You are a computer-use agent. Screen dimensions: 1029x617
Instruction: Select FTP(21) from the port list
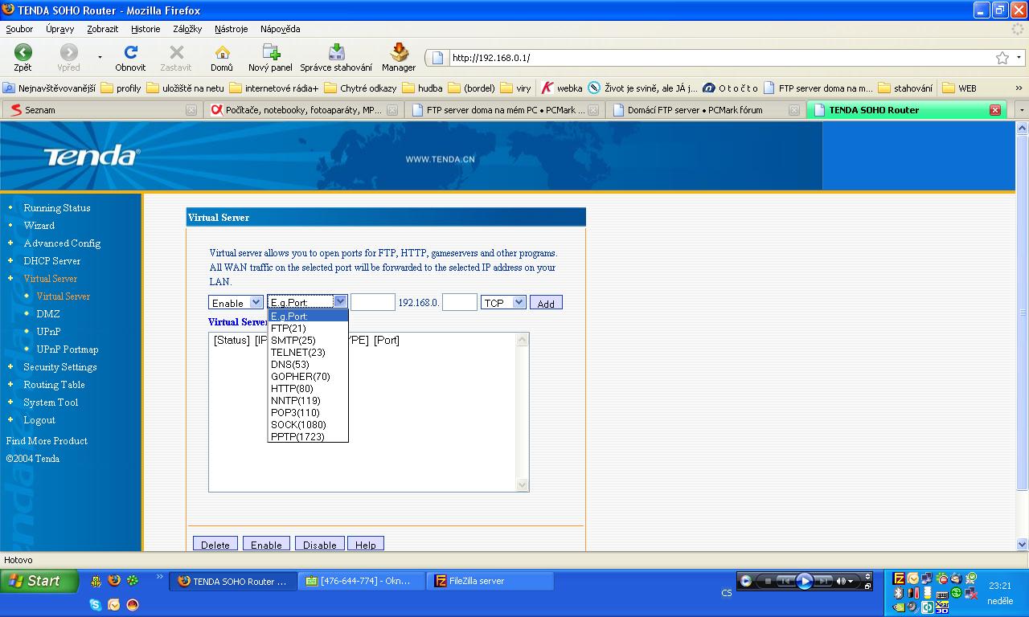point(308,328)
